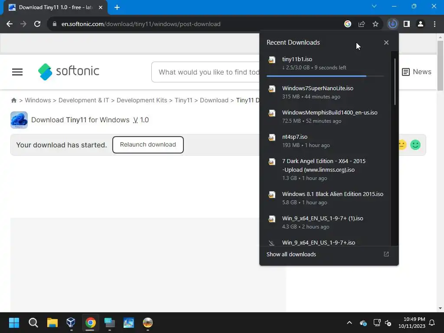Open VirtualBox from taskbar
Viewport: 444px width, 333px height.
click(71, 323)
